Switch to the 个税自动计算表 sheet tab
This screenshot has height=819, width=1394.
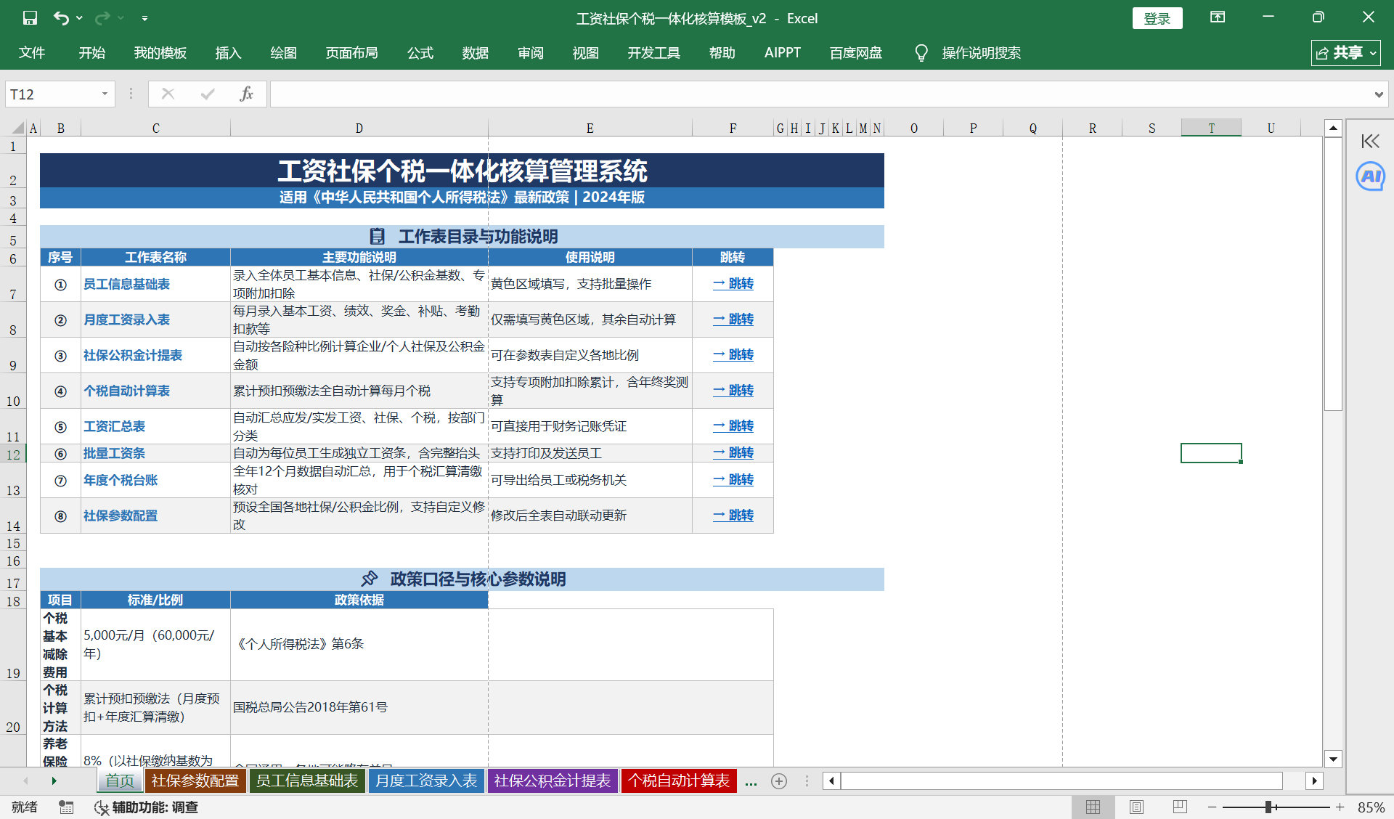point(679,781)
